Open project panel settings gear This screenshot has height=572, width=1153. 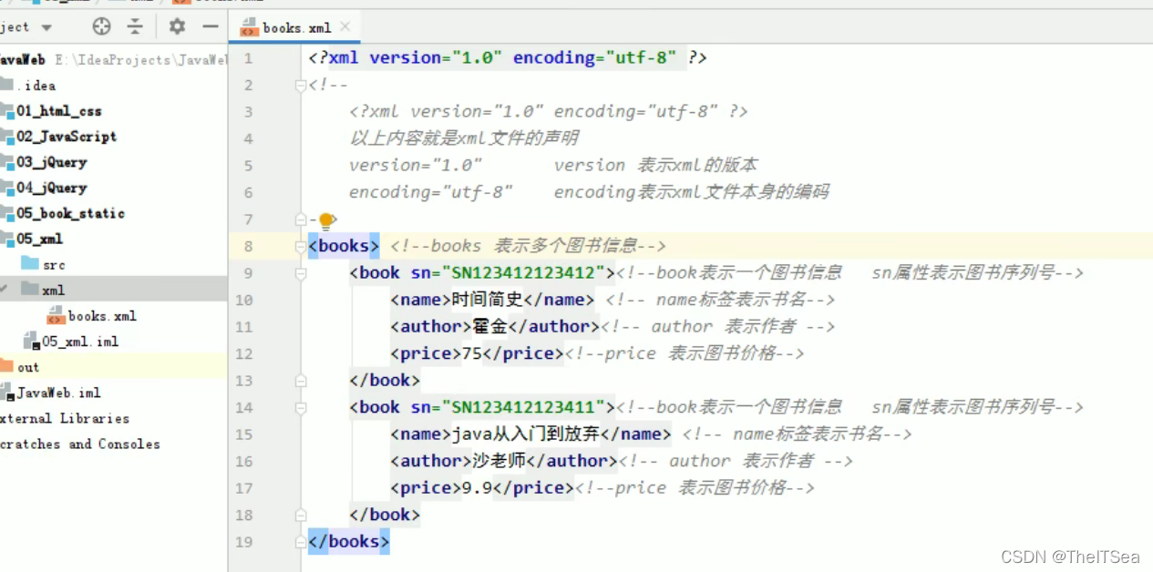coord(177,26)
